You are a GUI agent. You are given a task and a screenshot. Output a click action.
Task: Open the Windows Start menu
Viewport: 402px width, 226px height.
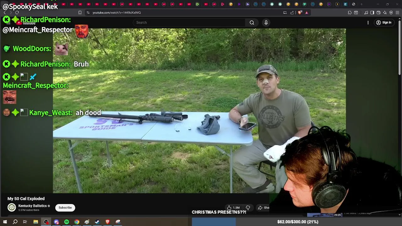tap(5, 222)
